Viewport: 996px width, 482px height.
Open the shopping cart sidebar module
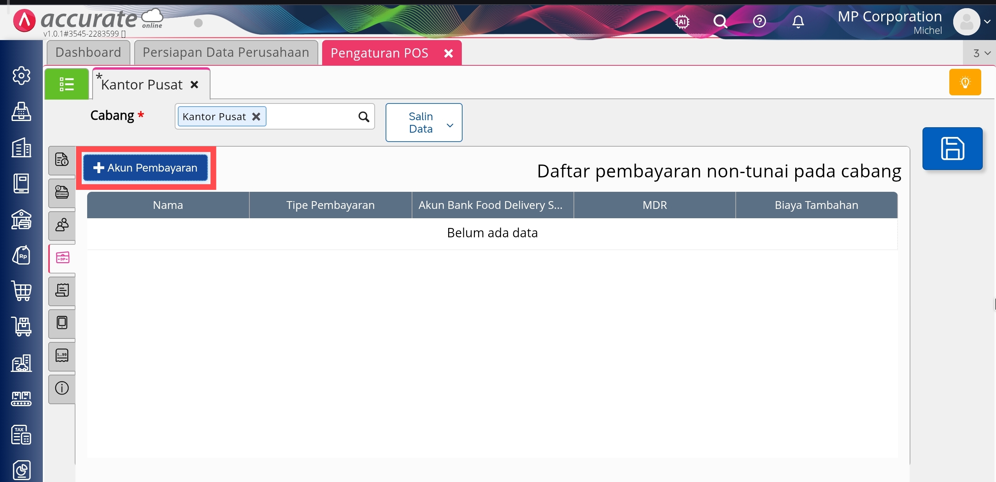pyautogui.click(x=21, y=291)
